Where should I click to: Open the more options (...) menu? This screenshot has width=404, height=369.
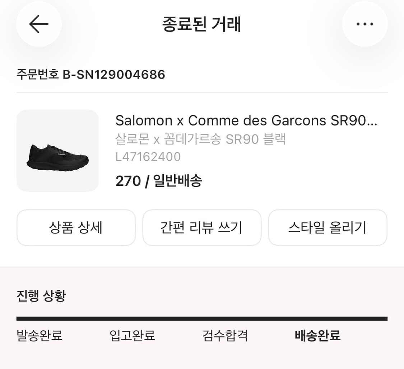(x=365, y=24)
